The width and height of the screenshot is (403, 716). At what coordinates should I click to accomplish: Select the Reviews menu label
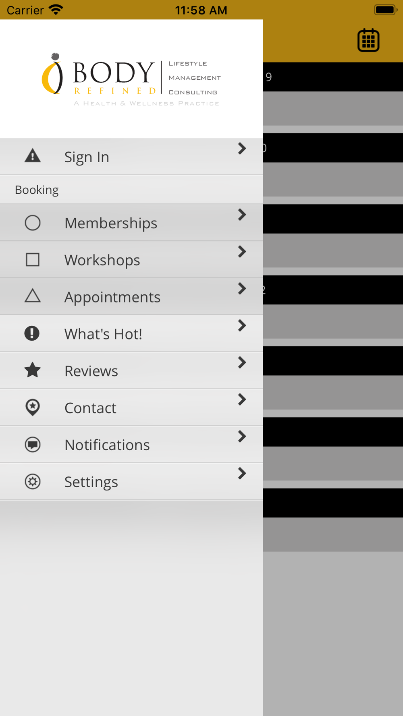click(91, 371)
